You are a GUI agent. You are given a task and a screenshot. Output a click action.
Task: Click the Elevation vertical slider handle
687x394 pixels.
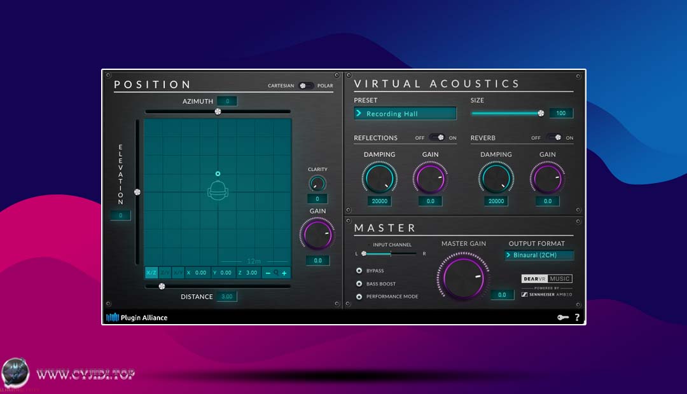coord(137,192)
